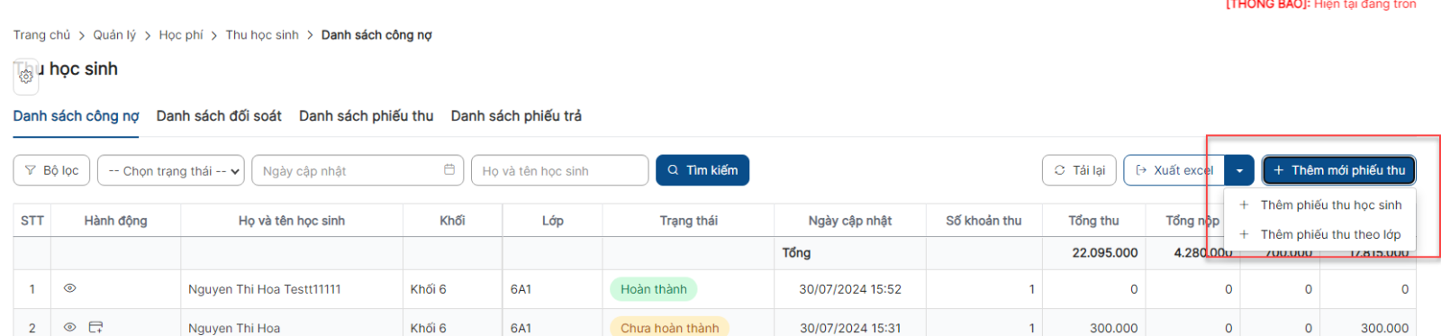1441x336 pixels.
Task: Click the Bộ lọc filter button
Action: (51, 170)
